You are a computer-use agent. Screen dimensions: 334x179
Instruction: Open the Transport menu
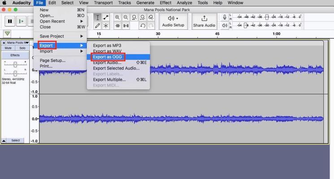(x=103, y=3)
